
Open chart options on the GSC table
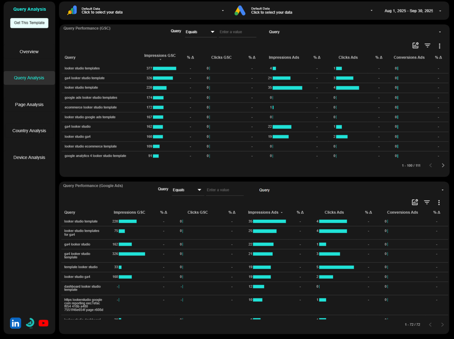[x=415, y=45]
